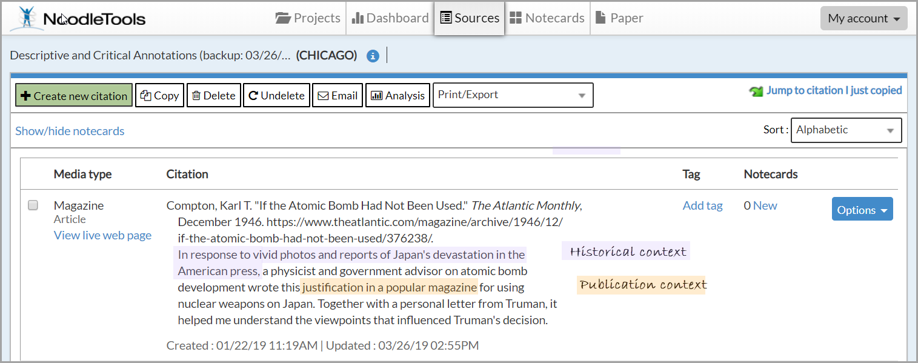918x363 pixels.
Task: Open the Print/Export dropdown
Action: 512,95
